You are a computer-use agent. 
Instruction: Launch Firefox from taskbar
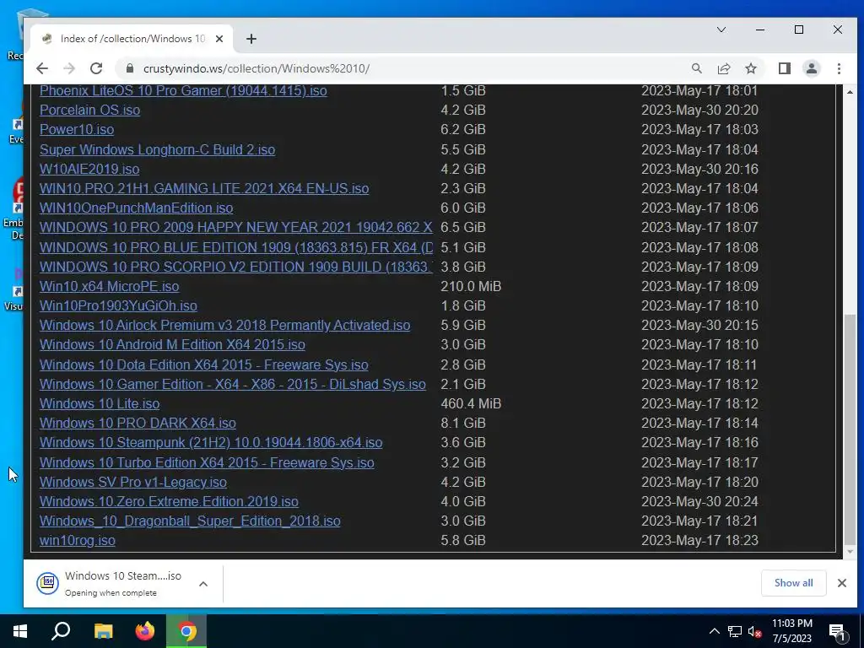click(145, 631)
